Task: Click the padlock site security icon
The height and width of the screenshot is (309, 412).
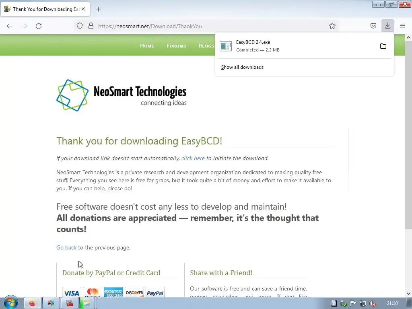Action: 91,26
